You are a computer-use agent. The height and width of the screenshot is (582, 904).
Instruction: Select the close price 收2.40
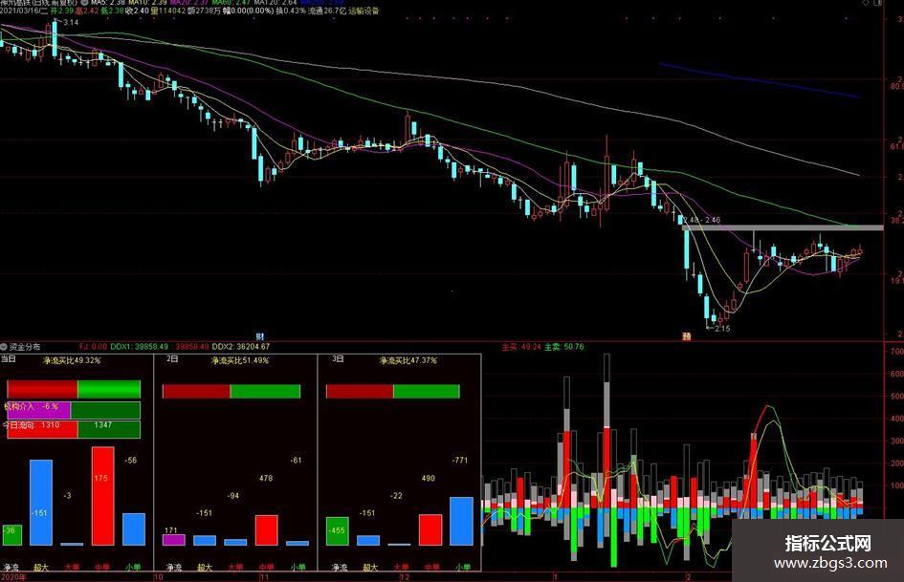[137, 11]
